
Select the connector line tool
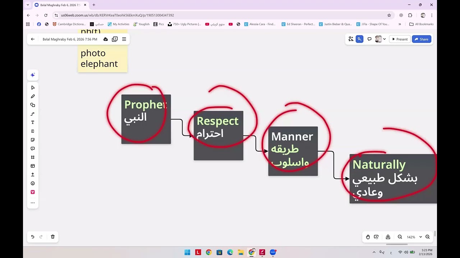click(33, 114)
